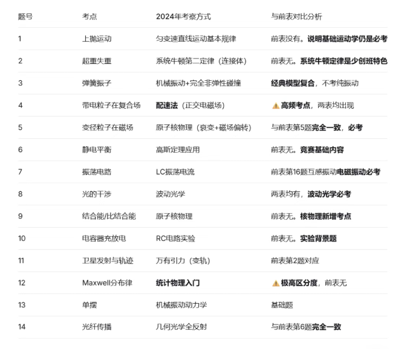Click the 题号 column header

pyautogui.click(x=25, y=17)
